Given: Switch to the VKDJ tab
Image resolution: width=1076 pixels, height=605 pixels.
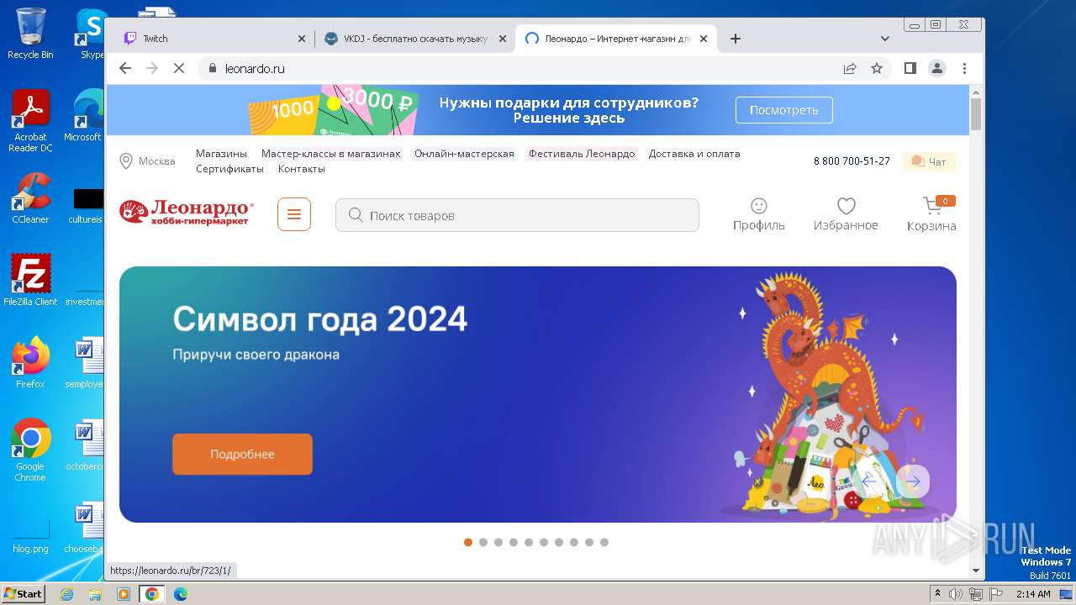Looking at the screenshot, I should [415, 39].
